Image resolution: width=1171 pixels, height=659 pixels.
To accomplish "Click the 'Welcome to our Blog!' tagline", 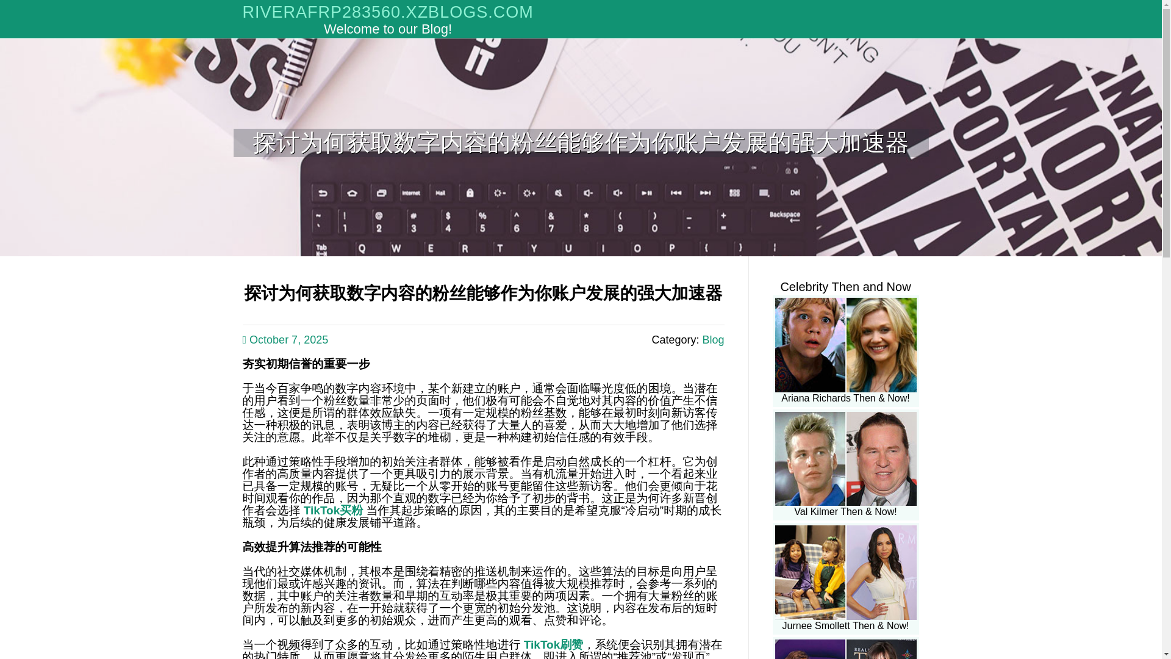I will 387,29.
